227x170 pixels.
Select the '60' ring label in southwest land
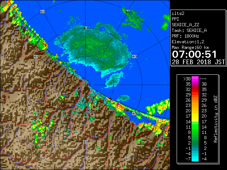(43, 158)
